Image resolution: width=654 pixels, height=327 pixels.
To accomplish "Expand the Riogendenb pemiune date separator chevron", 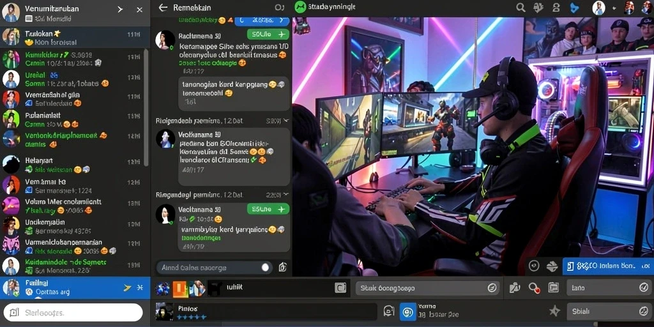I will point(285,121).
